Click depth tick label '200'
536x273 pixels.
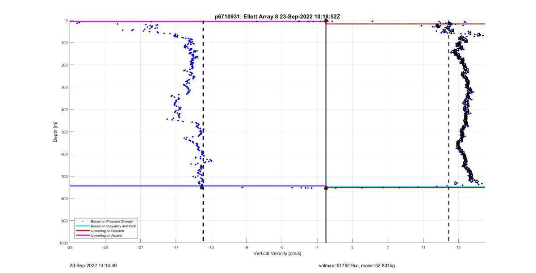coord(64,65)
